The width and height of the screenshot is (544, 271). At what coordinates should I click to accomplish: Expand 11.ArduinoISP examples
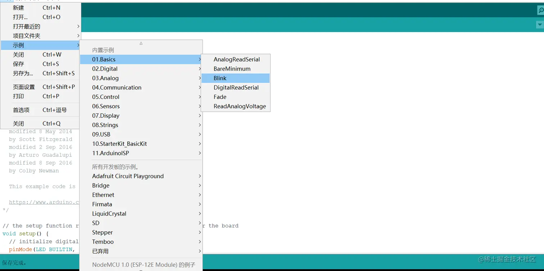(x=141, y=153)
